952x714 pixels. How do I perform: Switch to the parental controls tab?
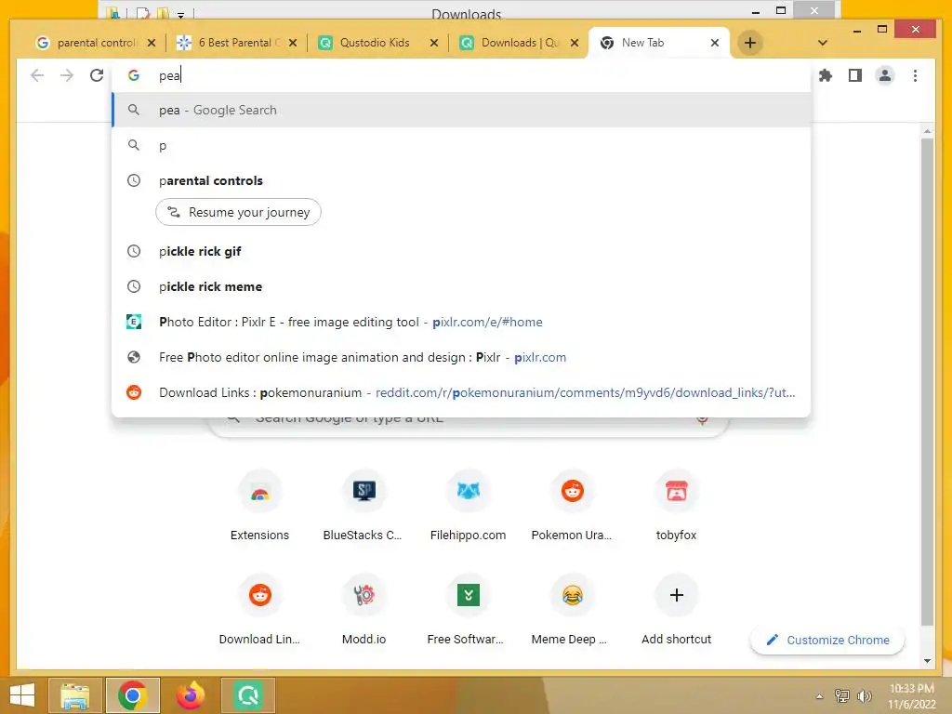pyautogui.click(x=94, y=43)
